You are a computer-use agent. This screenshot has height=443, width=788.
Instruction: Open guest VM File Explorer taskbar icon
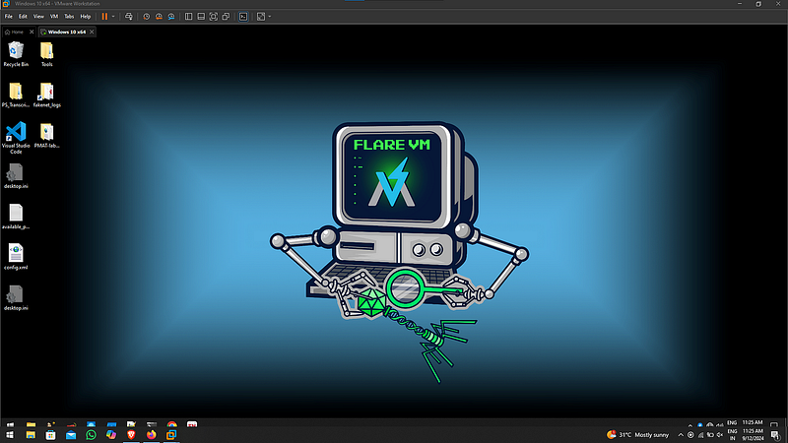coord(31,425)
